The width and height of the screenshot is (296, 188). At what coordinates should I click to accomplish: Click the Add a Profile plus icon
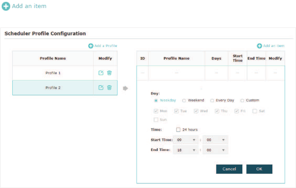pos(91,46)
